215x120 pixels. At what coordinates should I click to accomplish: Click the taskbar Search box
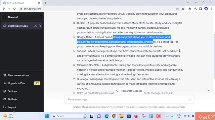[69, 116]
